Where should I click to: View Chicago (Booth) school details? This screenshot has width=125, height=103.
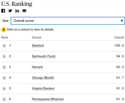pos(43,78)
